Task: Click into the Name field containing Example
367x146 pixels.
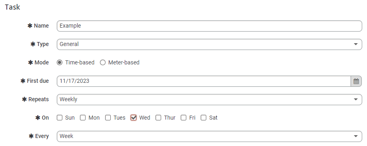Action: click(209, 26)
